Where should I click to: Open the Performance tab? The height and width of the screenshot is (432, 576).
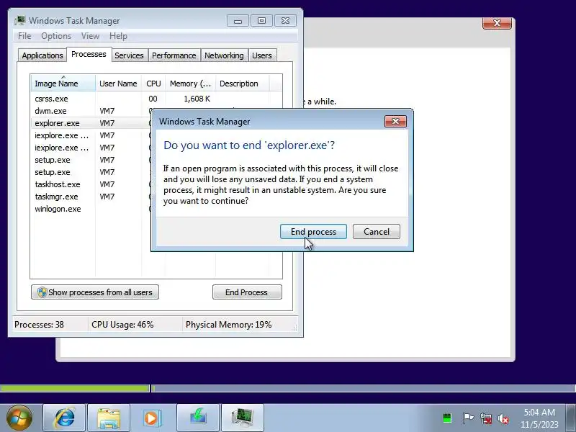[x=174, y=55]
